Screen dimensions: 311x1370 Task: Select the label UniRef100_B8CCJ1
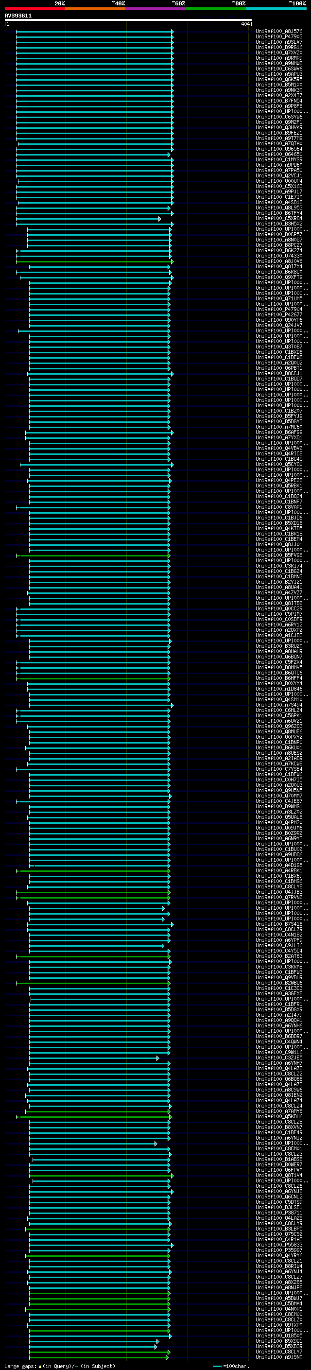point(279,373)
